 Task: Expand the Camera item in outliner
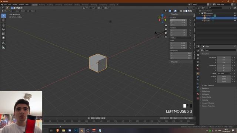[202, 16]
